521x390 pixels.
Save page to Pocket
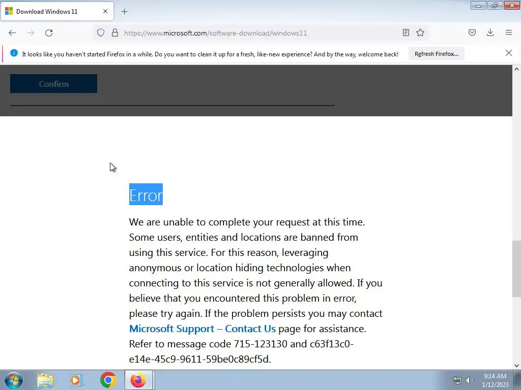tap(472, 32)
